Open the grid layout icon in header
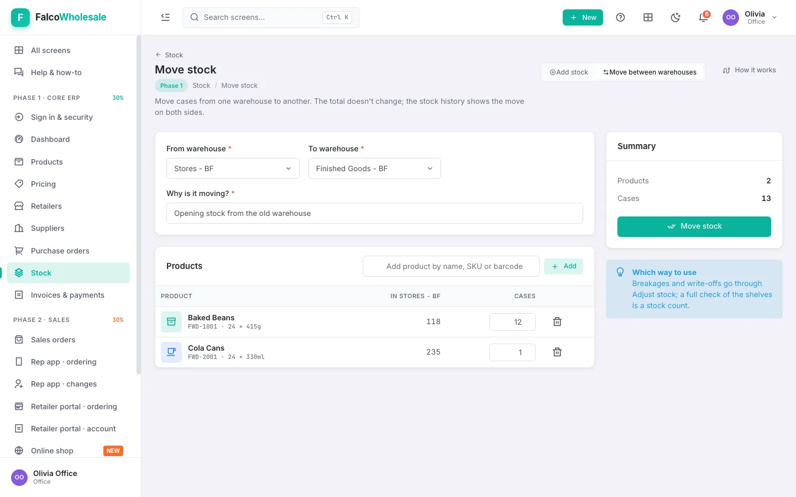The height and width of the screenshot is (497, 796). (648, 17)
